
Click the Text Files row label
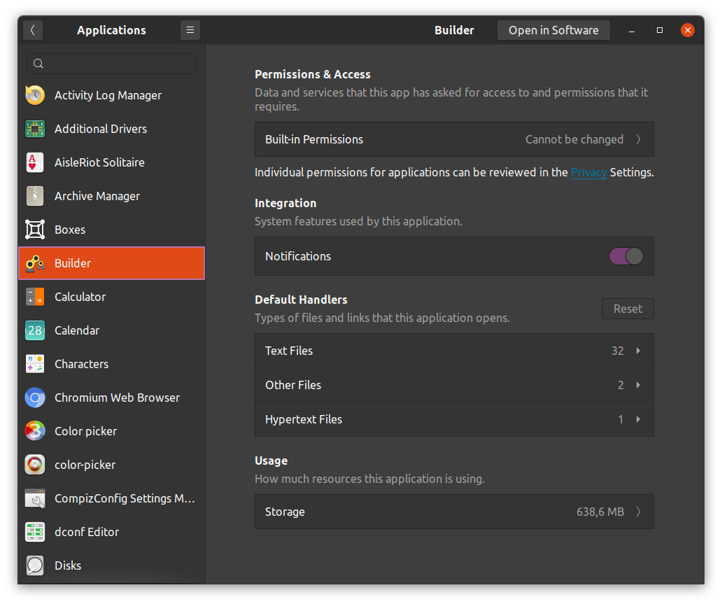289,351
